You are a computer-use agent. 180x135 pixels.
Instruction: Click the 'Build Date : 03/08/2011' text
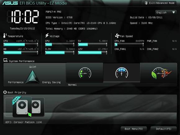pyautogui.click(x=146, y=17)
